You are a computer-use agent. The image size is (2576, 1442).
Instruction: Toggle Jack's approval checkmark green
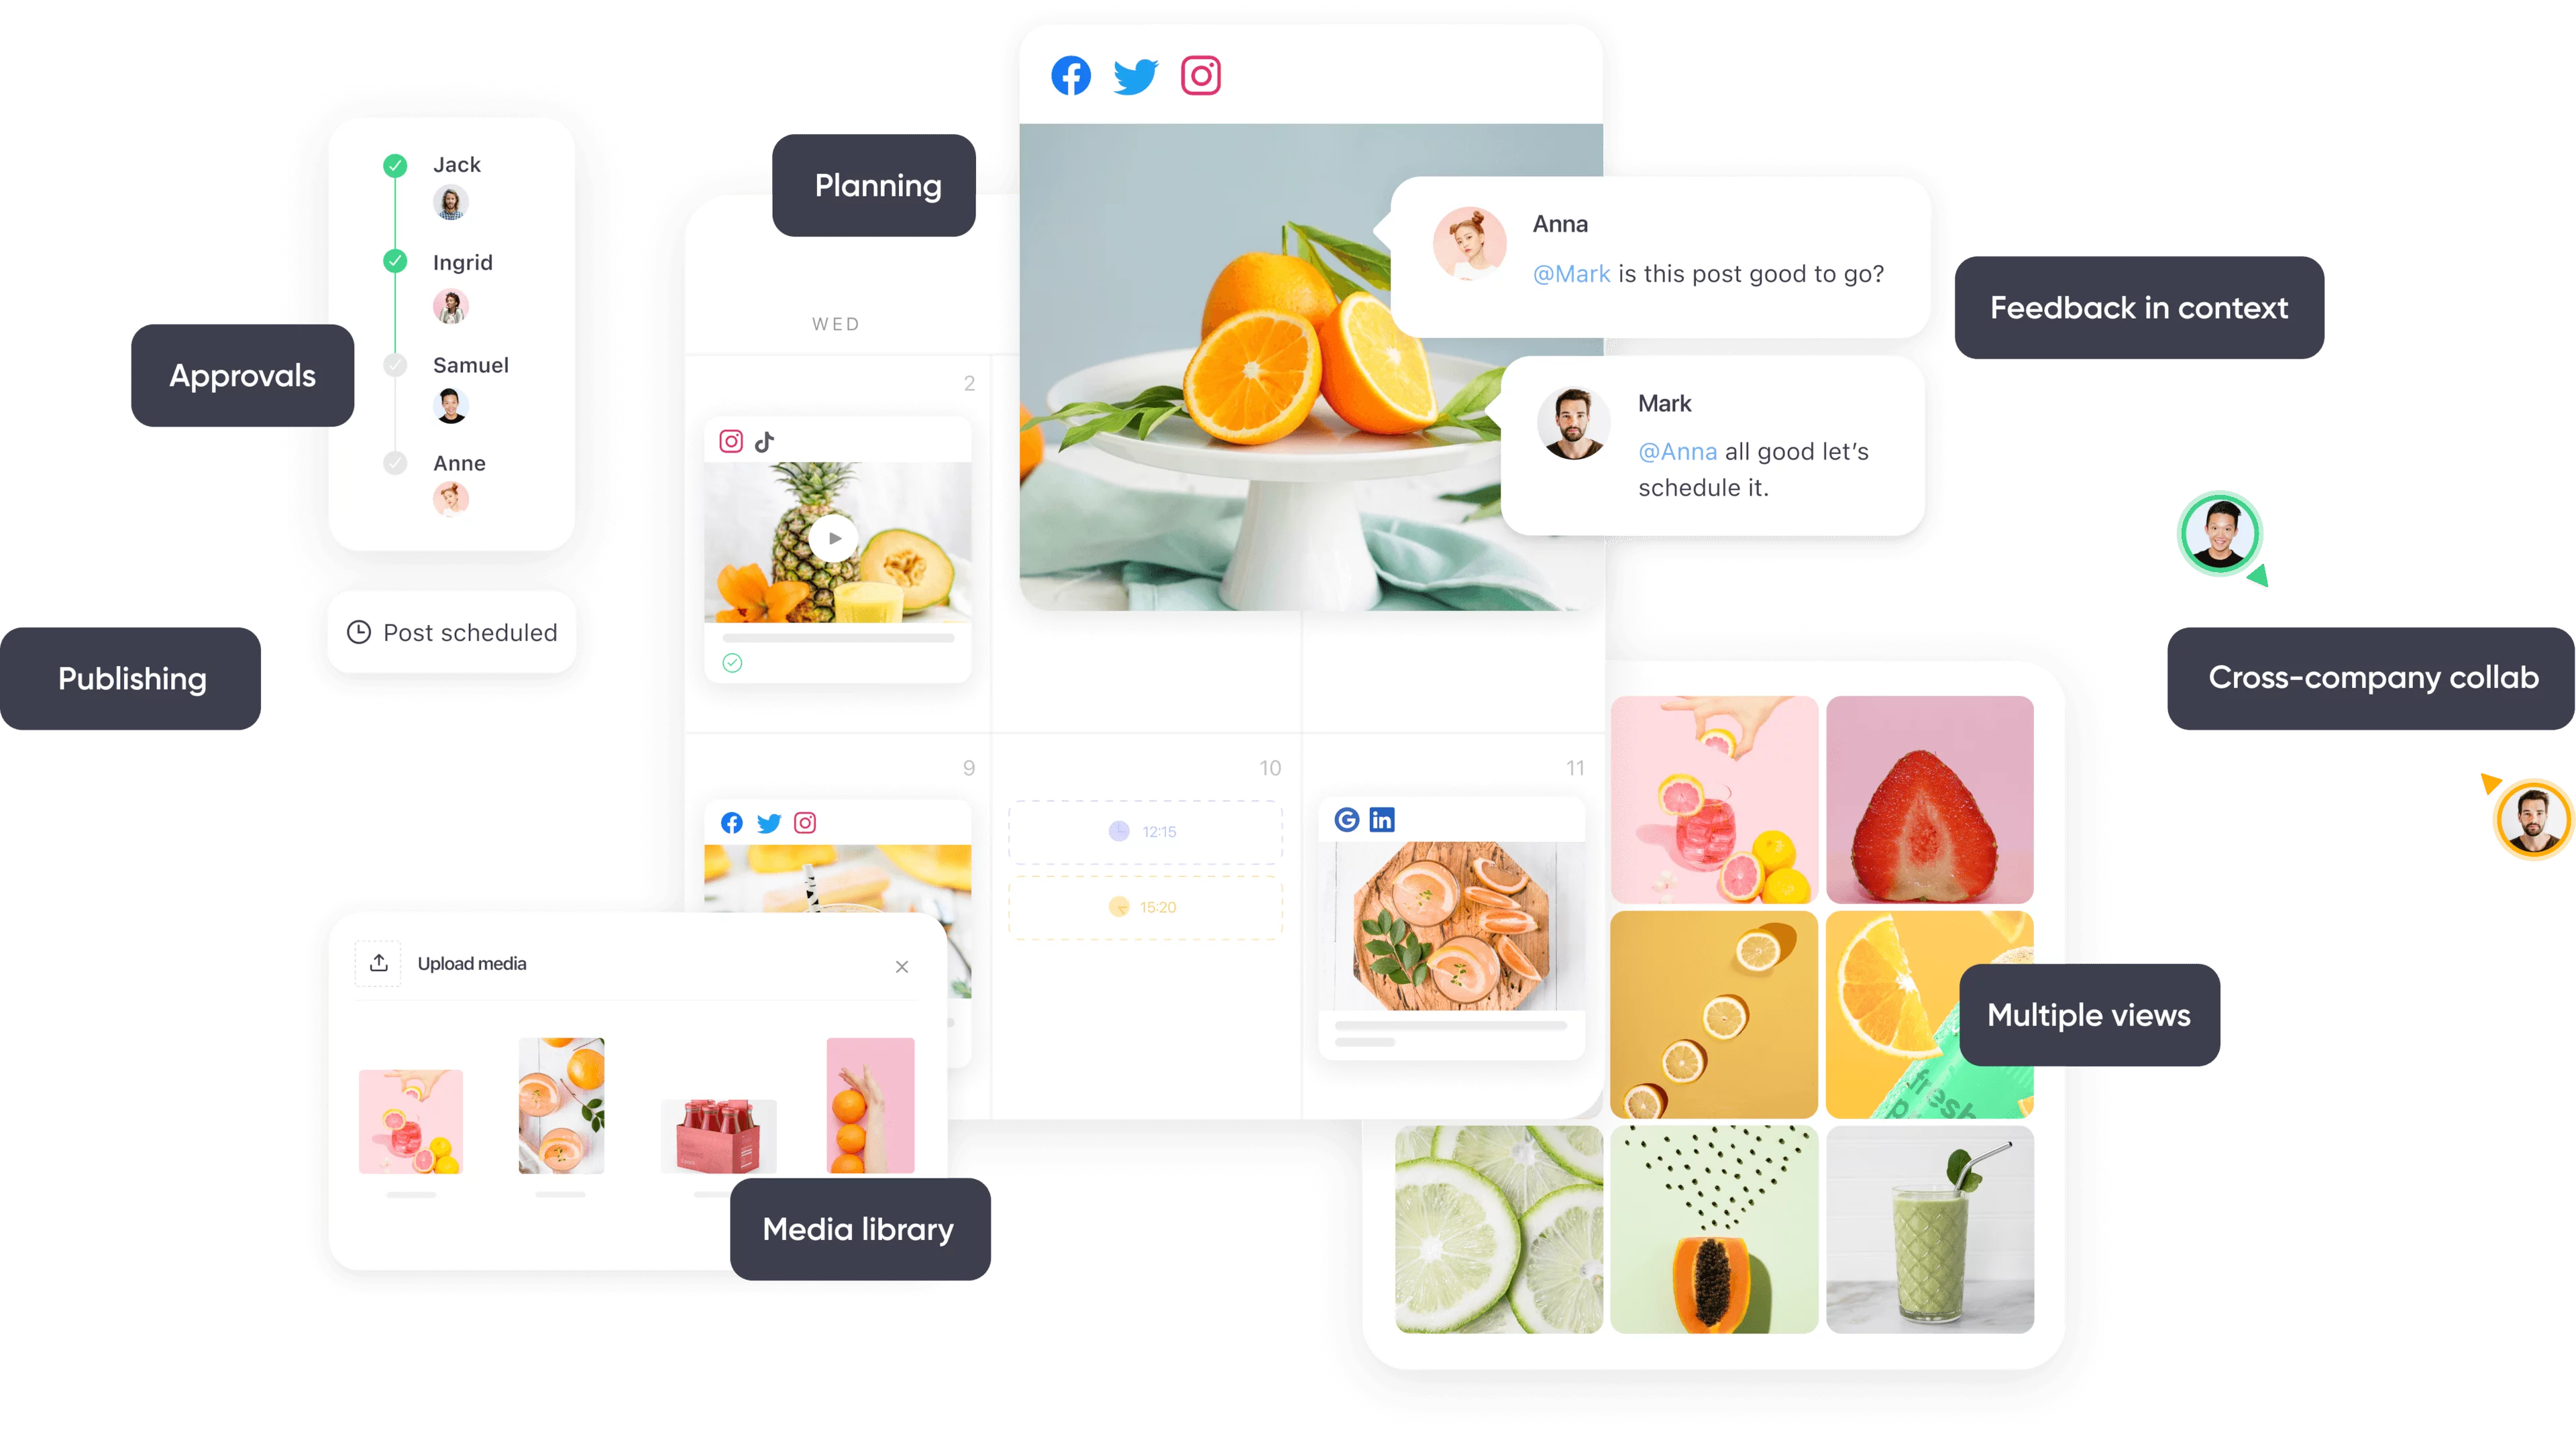pyautogui.click(x=396, y=163)
